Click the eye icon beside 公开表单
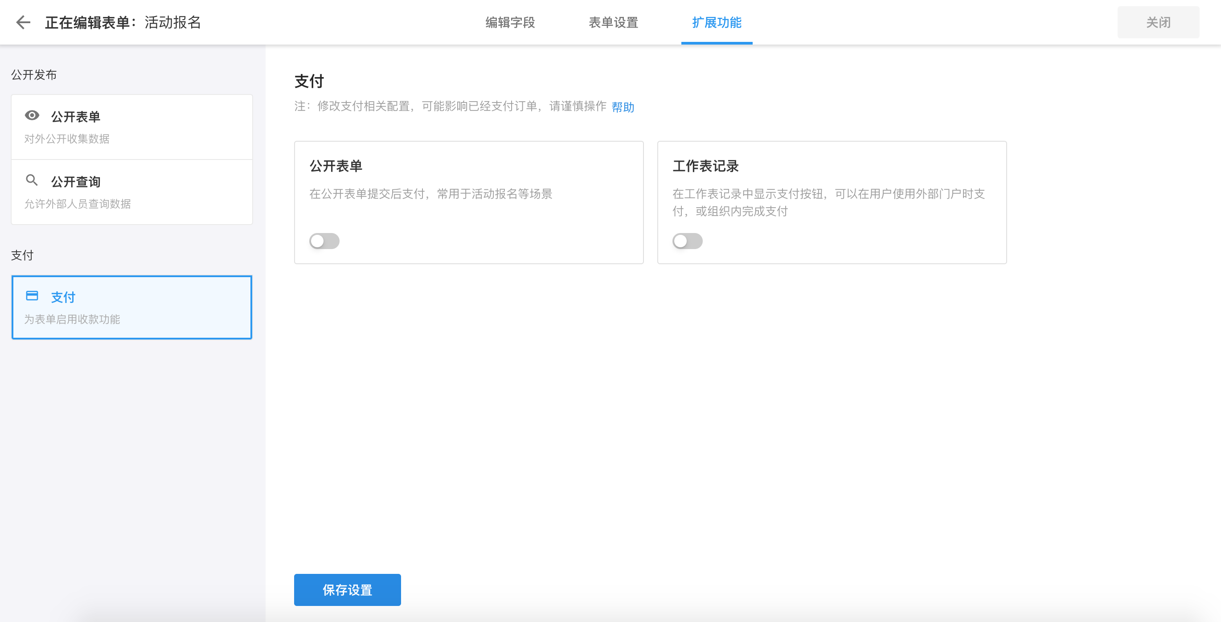The width and height of the screenshot is (1221, 622). tap(32, 115)
